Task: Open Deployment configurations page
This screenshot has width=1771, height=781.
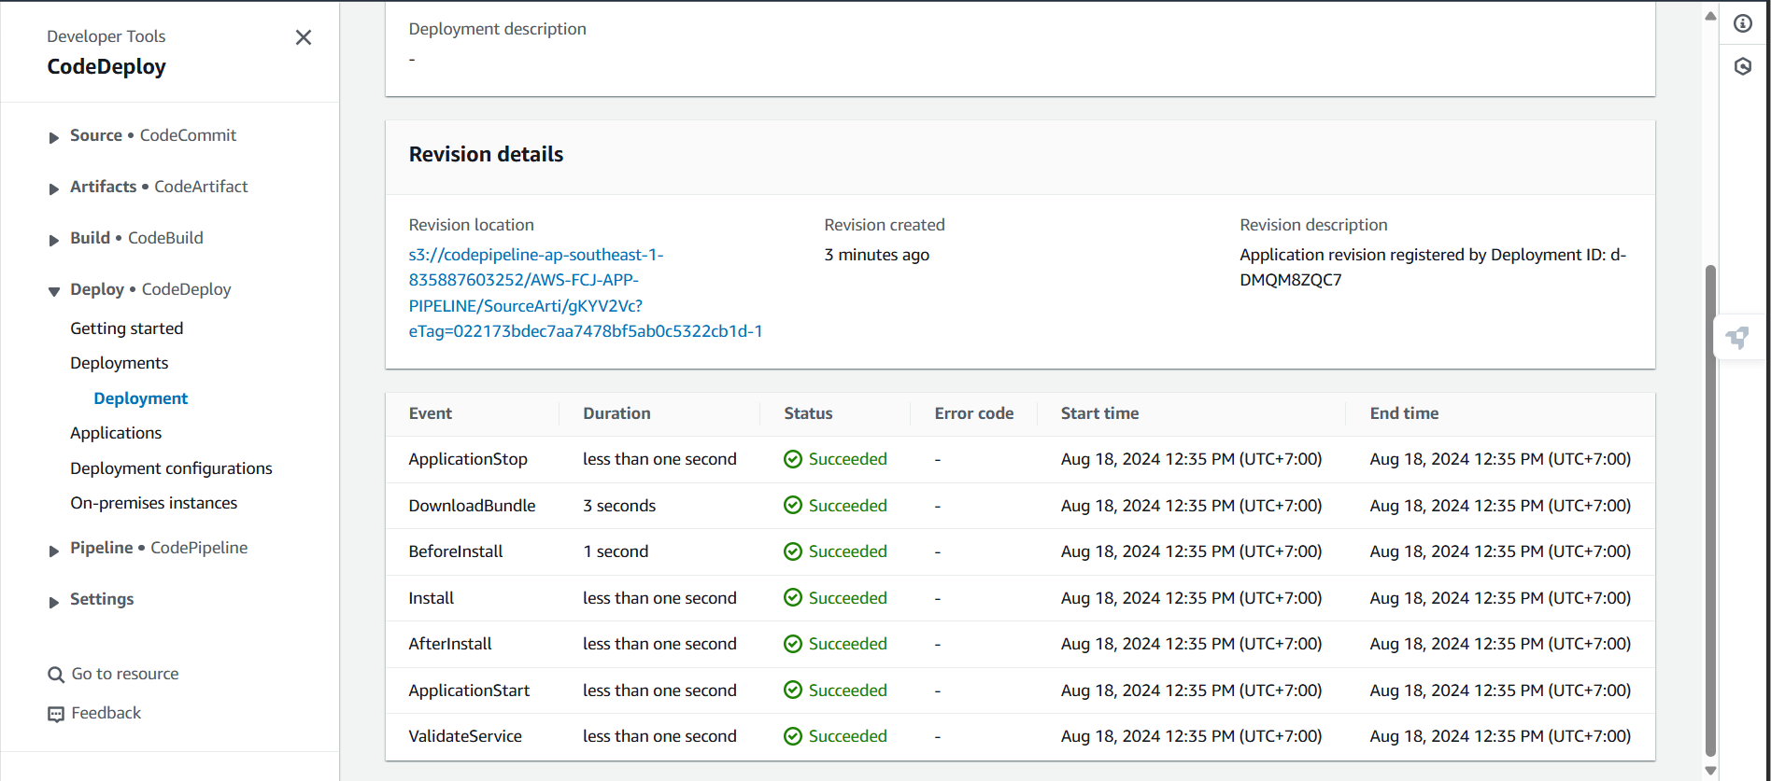Action: pyautogui.click(x=171, y=468)
